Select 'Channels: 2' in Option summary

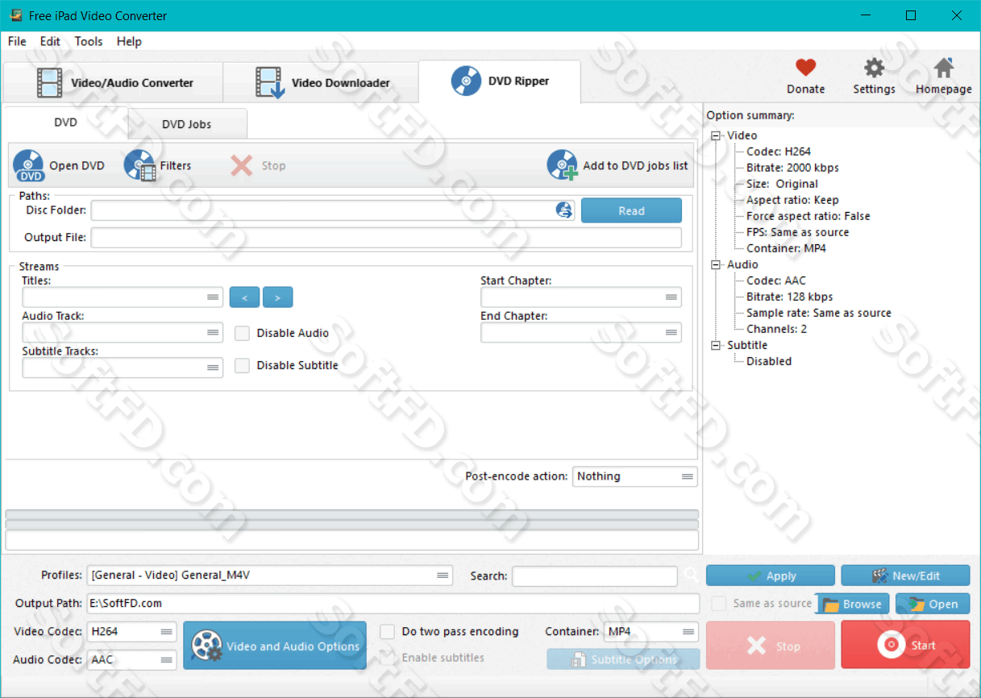coord(777,329)
